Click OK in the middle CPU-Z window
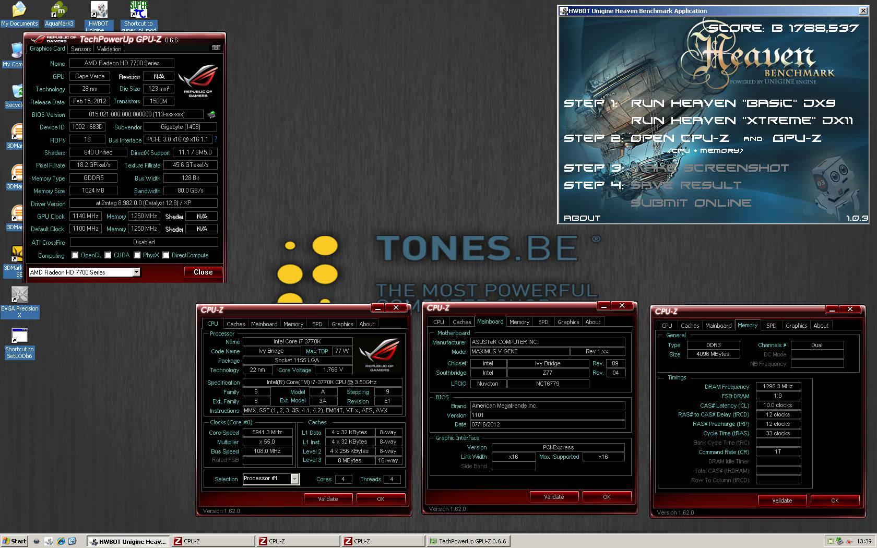Screen dimensions: 877x548 tap(607, 497)
